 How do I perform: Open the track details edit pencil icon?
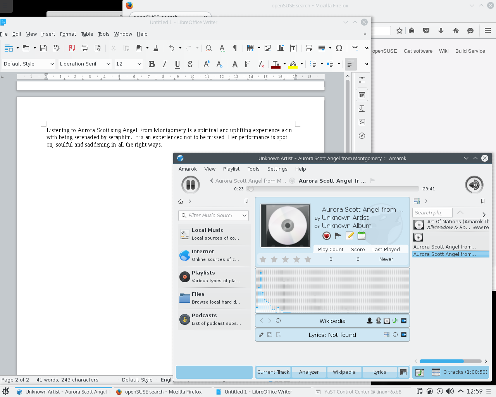[350, 236]
